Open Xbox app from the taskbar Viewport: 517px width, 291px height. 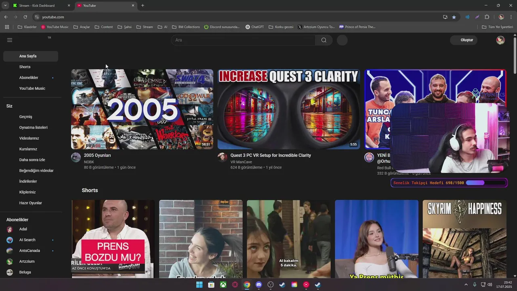click(x=223, y=285)
